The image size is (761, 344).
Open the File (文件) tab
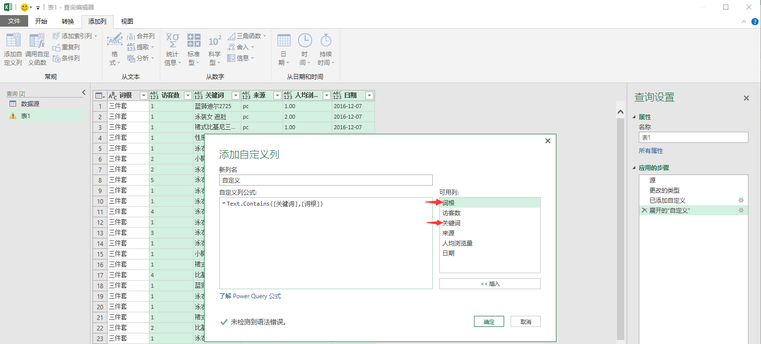pyautogui.click(x=14, y=21)
